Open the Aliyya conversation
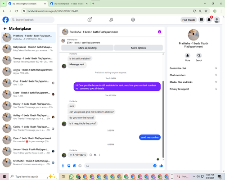This screenshot has width=225, height=180. click(28, 72)
